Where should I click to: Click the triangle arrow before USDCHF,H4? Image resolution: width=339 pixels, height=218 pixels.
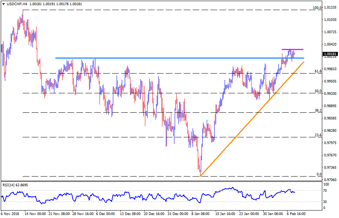3,4
